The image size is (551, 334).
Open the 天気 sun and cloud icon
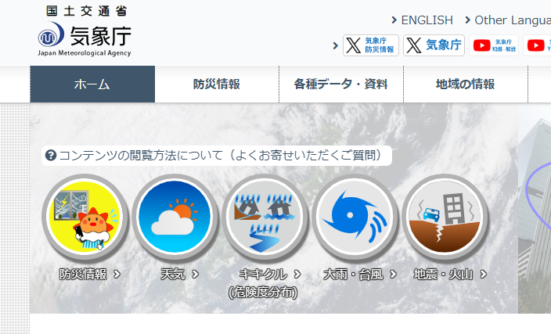(x=175, y=217)
